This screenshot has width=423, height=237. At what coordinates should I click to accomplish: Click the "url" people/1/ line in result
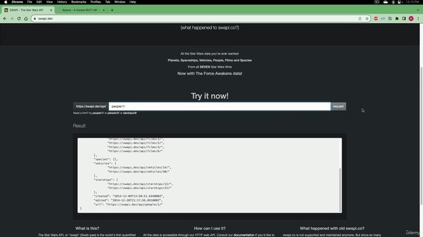coord(128,205)
